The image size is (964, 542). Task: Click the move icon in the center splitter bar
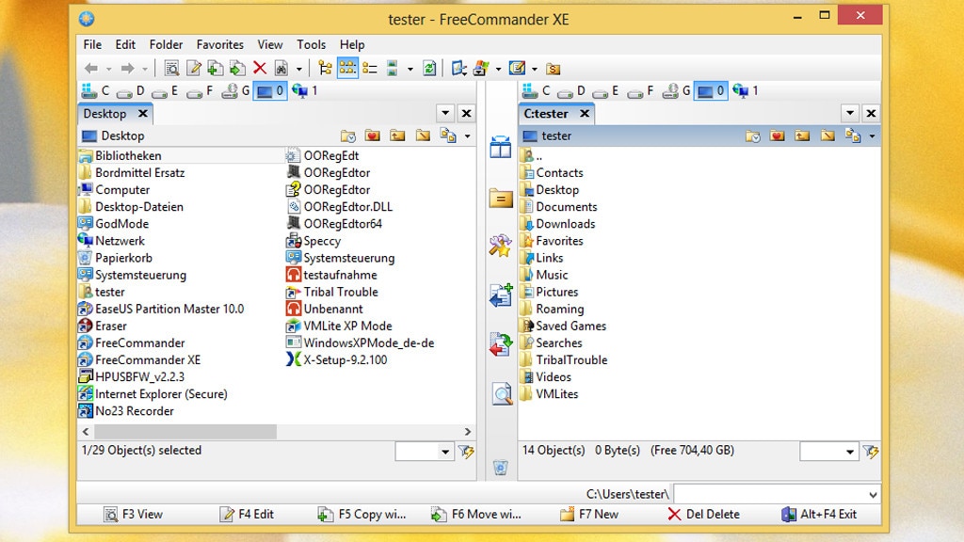(501, 344)
